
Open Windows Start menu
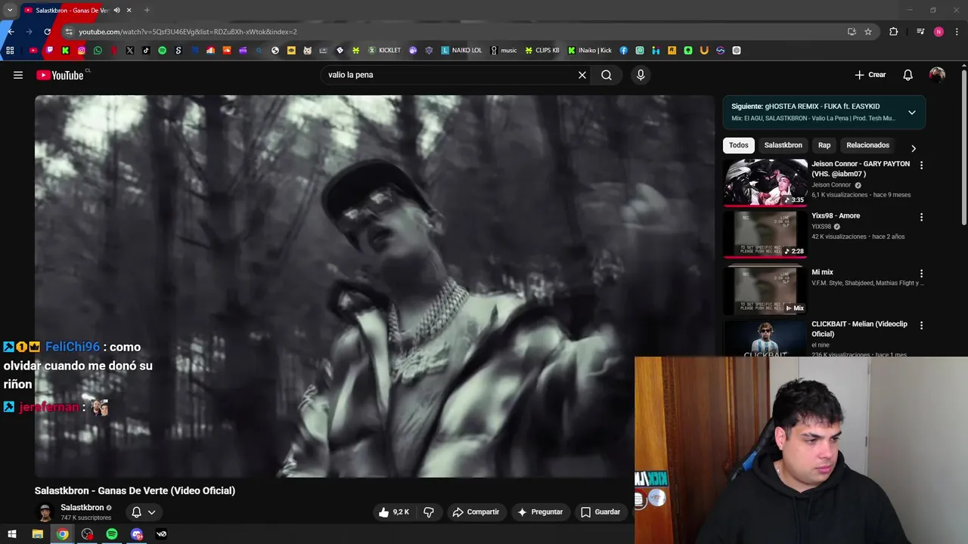12,534
